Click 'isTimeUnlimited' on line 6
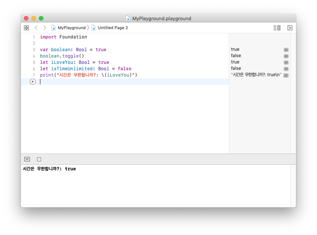 tap(72, 69)
